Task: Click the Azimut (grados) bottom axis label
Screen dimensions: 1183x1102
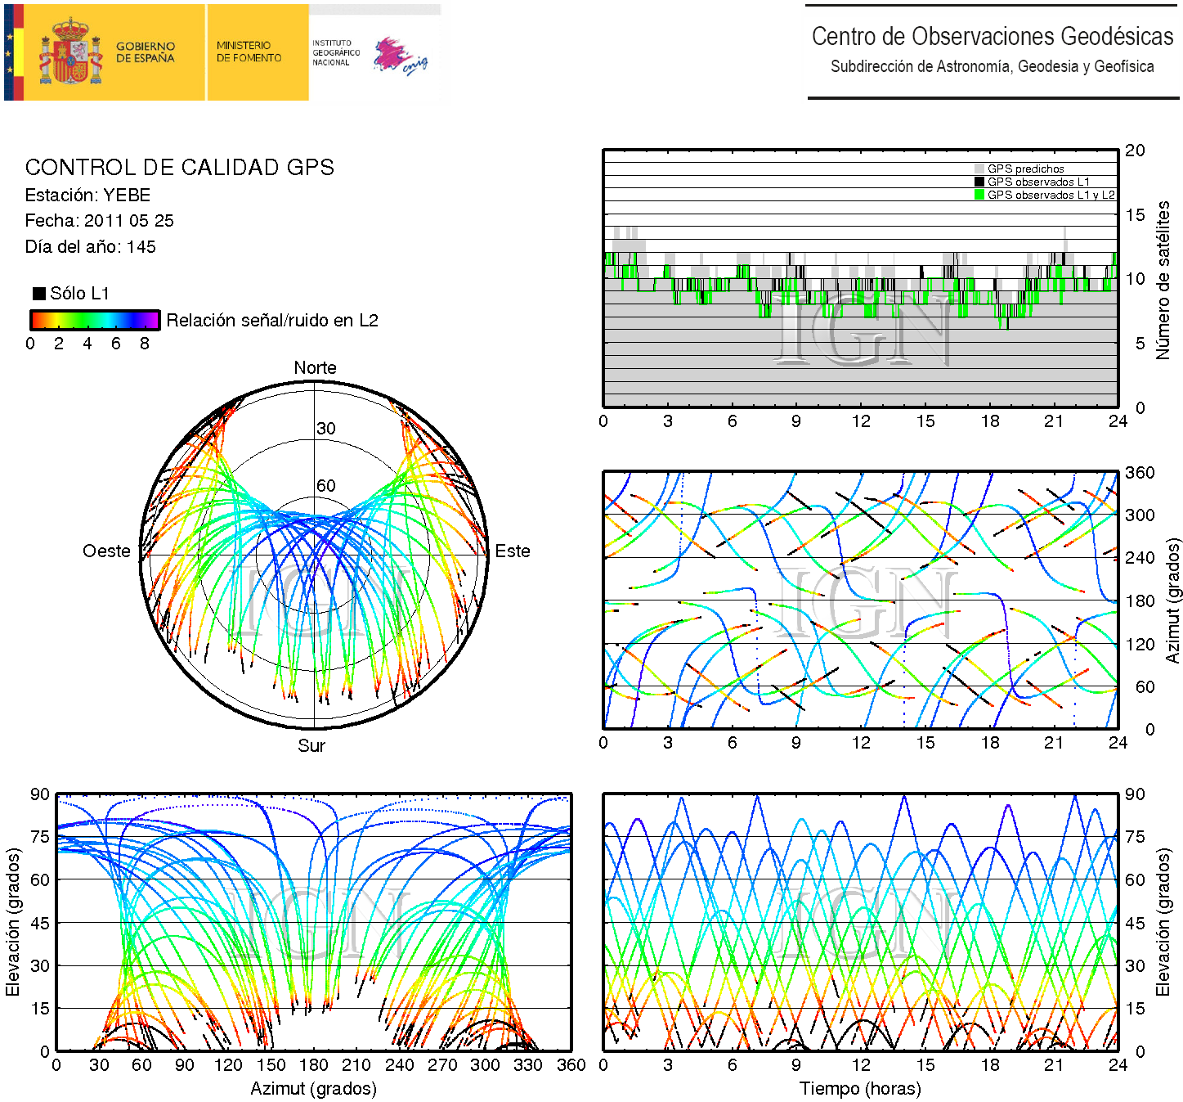Action: point(313,1089)
